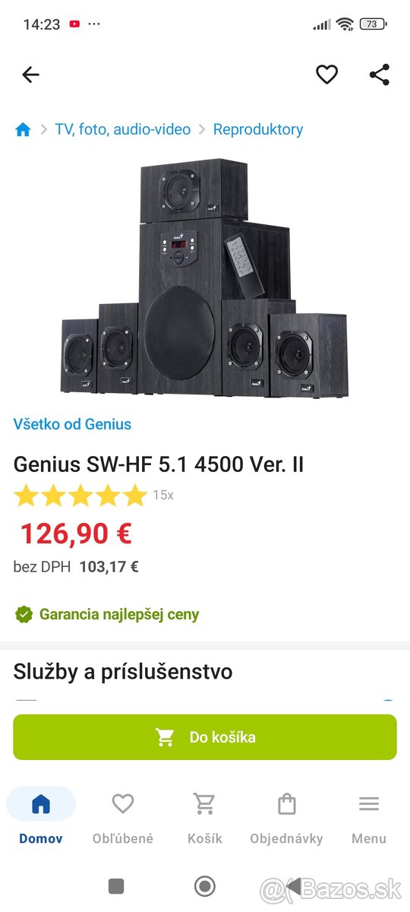Go to home via breadcrumb house icon
The height and width of the screenshot is (912, 410).
23,130
